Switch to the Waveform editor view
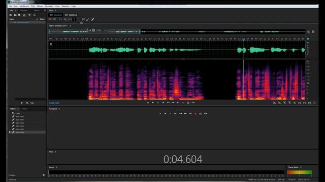This screenshot has height=182, width=325. click(x=56, y=15)
